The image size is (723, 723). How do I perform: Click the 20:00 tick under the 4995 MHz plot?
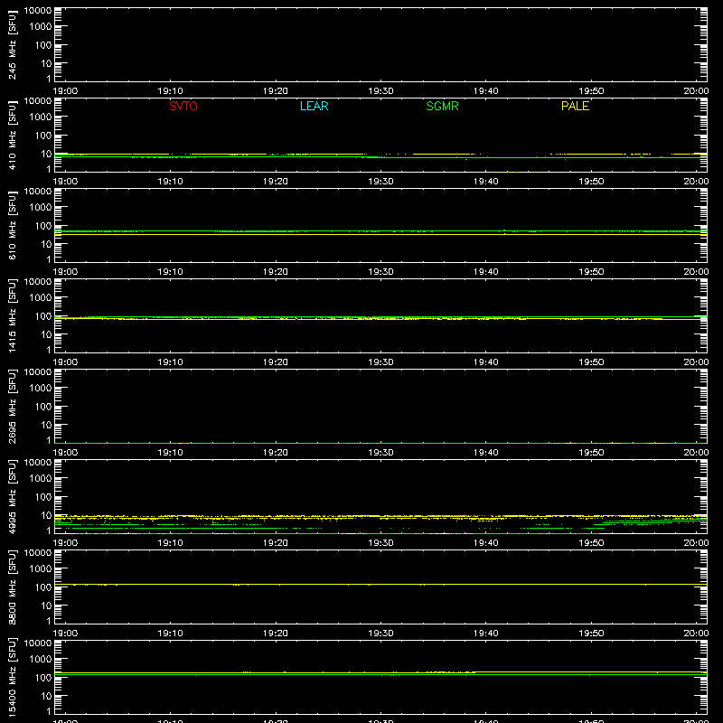[x=696, y=543]
